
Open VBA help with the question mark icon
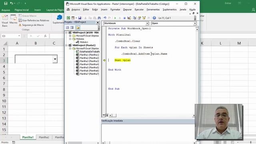pos(154,18)
